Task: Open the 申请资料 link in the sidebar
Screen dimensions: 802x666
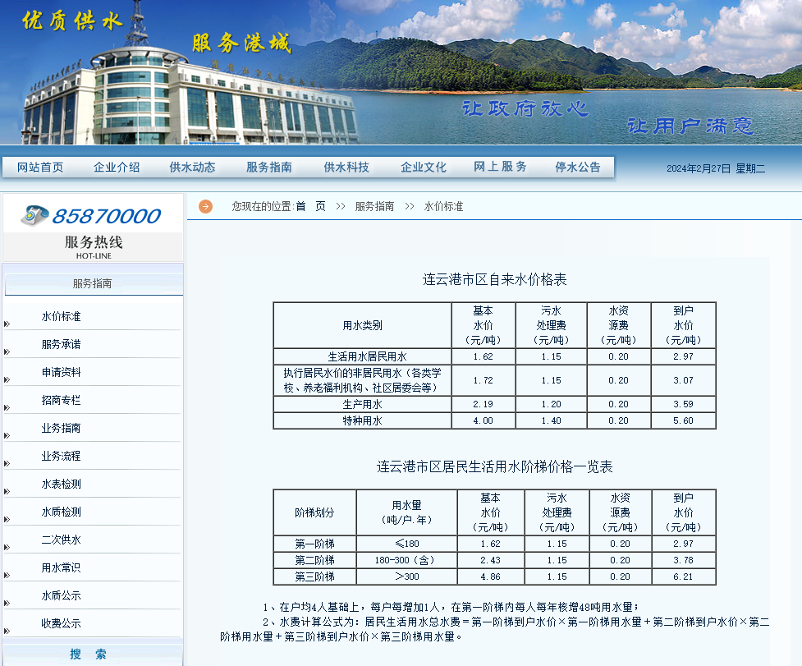Action: 62,372
